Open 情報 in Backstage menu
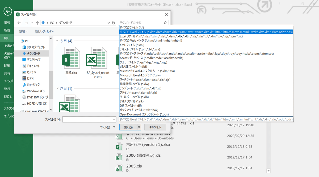 coord(7,23)
